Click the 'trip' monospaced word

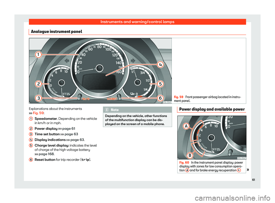coord(85,160)
